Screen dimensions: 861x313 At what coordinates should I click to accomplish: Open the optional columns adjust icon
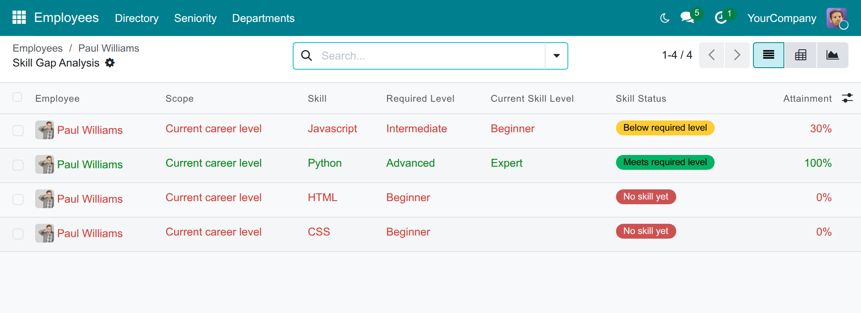click(847, 98)
